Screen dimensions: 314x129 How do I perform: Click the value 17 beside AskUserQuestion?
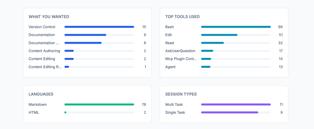click(x=281, y=51)
